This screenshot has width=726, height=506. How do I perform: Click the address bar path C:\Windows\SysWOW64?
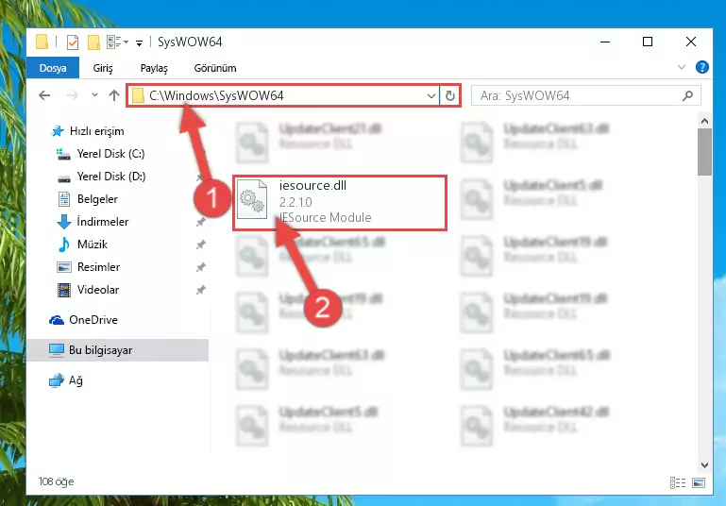(x=216, y=96)
